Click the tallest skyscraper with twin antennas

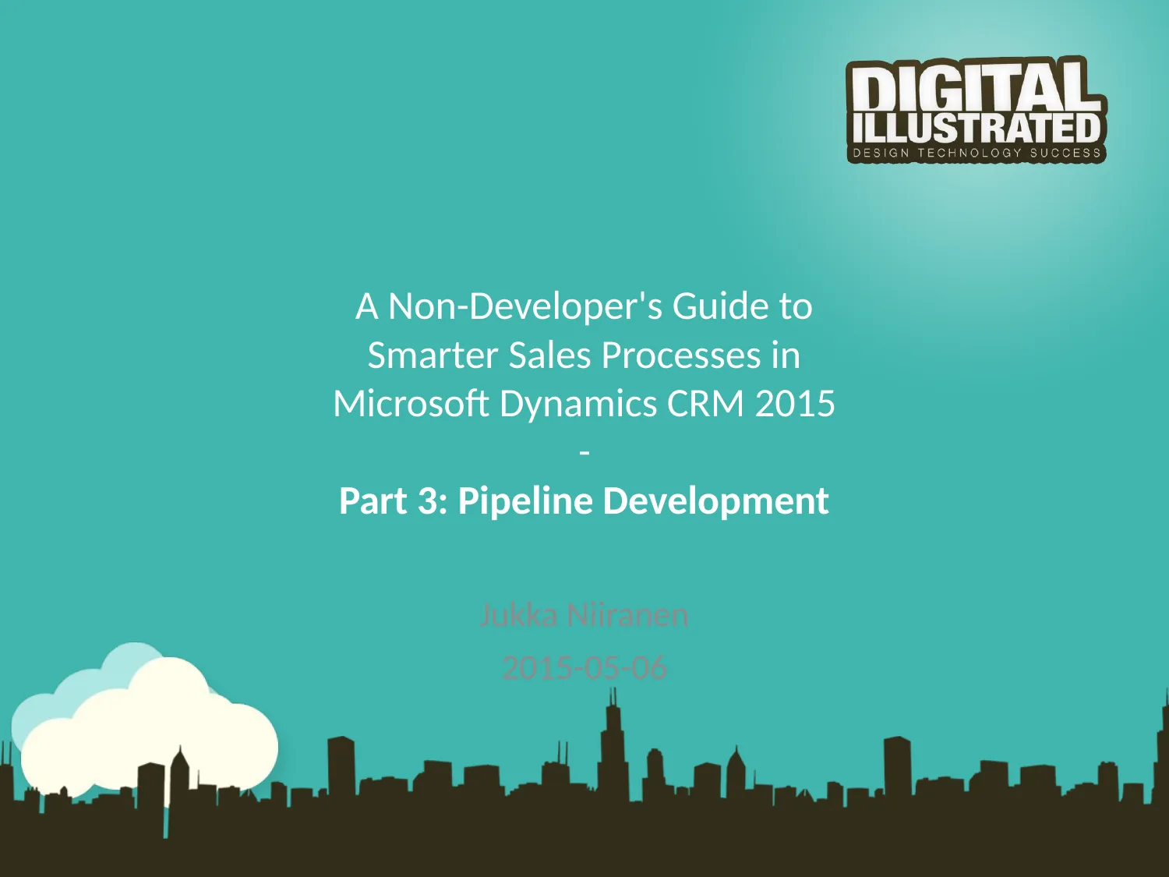coord(613,748)
